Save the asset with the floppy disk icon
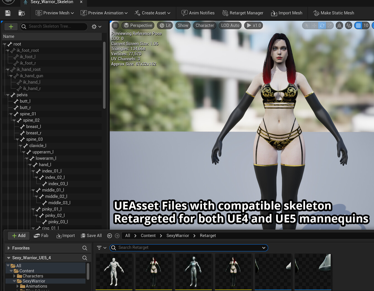 pos(8,13)
